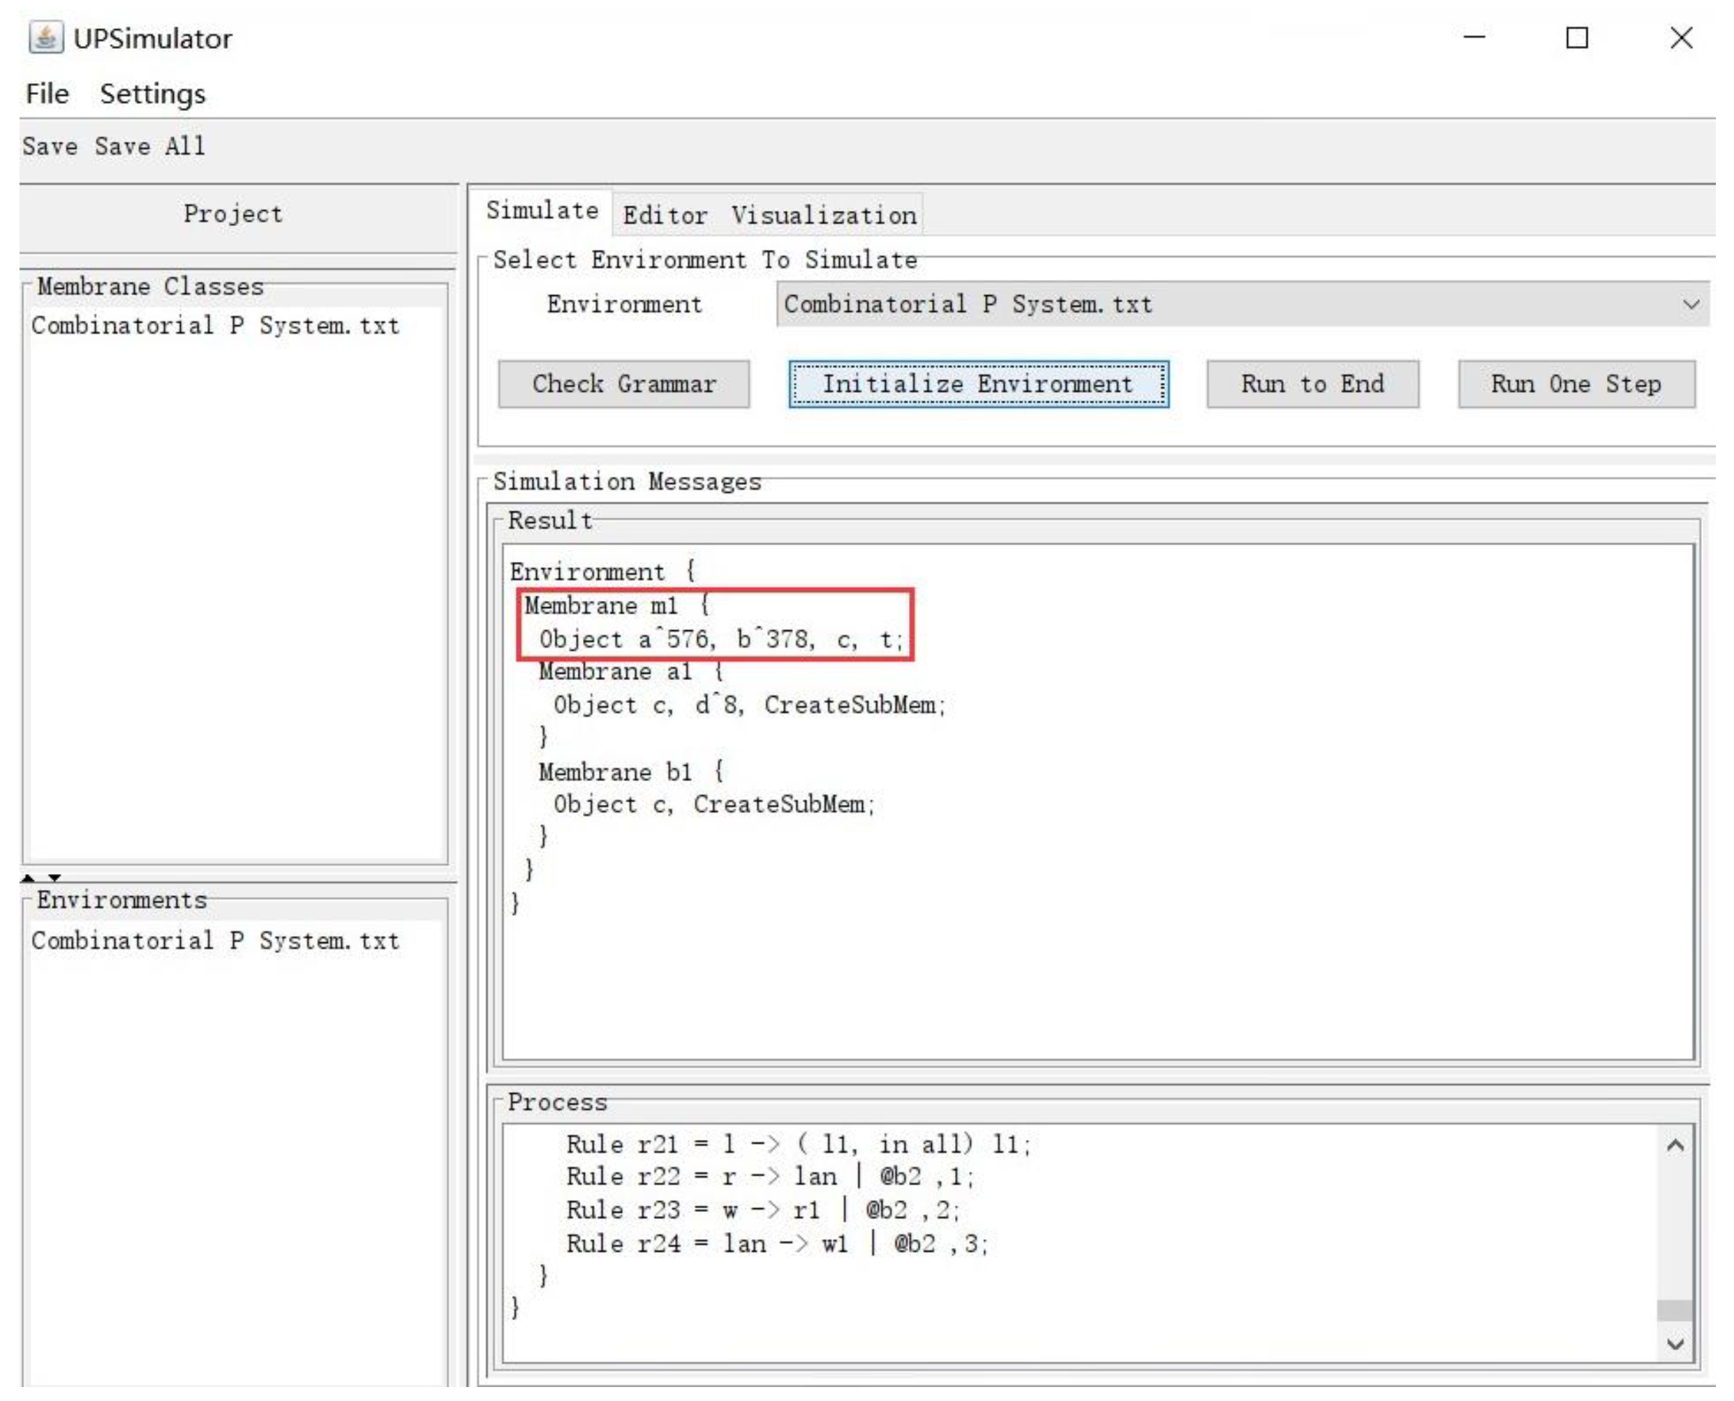This screenshot has height=1401, width=1734.
Task: Click Save in the toolbar
Action: coord(50,146)
